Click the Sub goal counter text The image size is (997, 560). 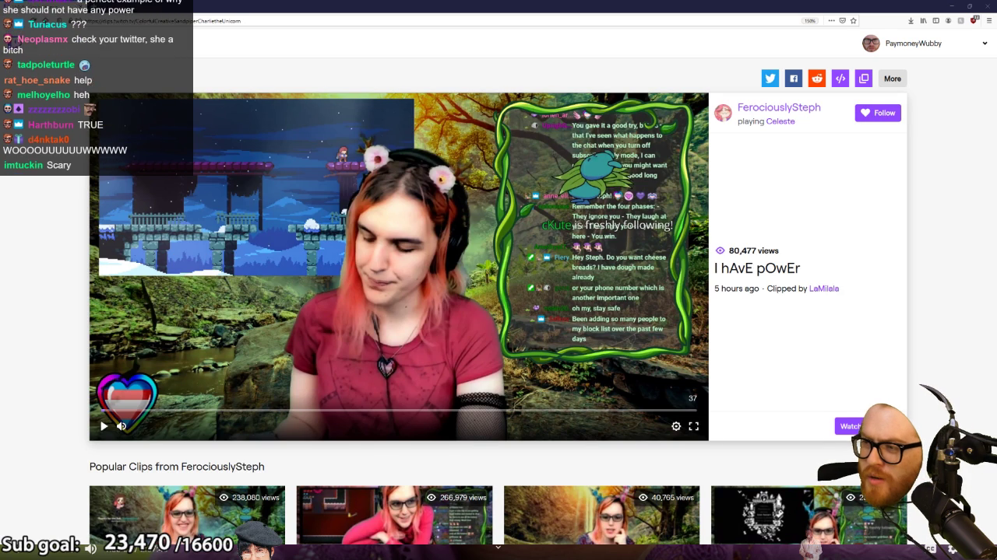[x=117, y=544]
